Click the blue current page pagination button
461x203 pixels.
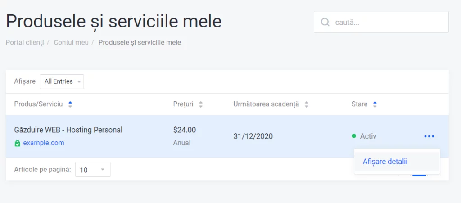pyautogui.click(x=419, y=175)
